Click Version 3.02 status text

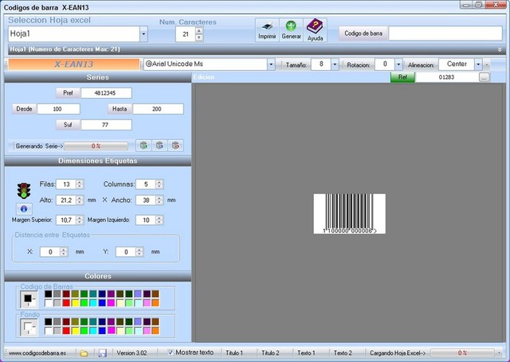[x=131, y=353]
